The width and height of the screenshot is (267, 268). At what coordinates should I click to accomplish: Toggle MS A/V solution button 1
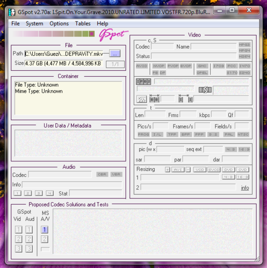pos(45,229)
